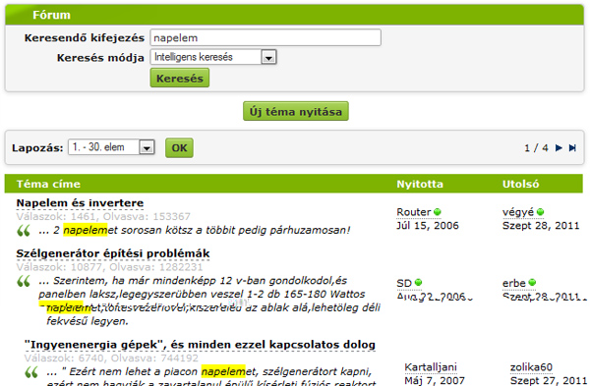Open the Keresés módja dropdown
The height and width of the screenshot is (386, 590).
click(x=213, y=57)
